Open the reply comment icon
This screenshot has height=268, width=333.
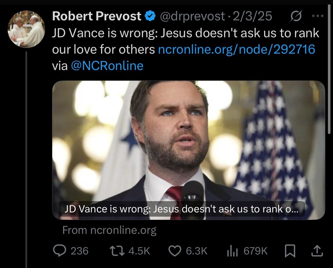pos(60,251)
